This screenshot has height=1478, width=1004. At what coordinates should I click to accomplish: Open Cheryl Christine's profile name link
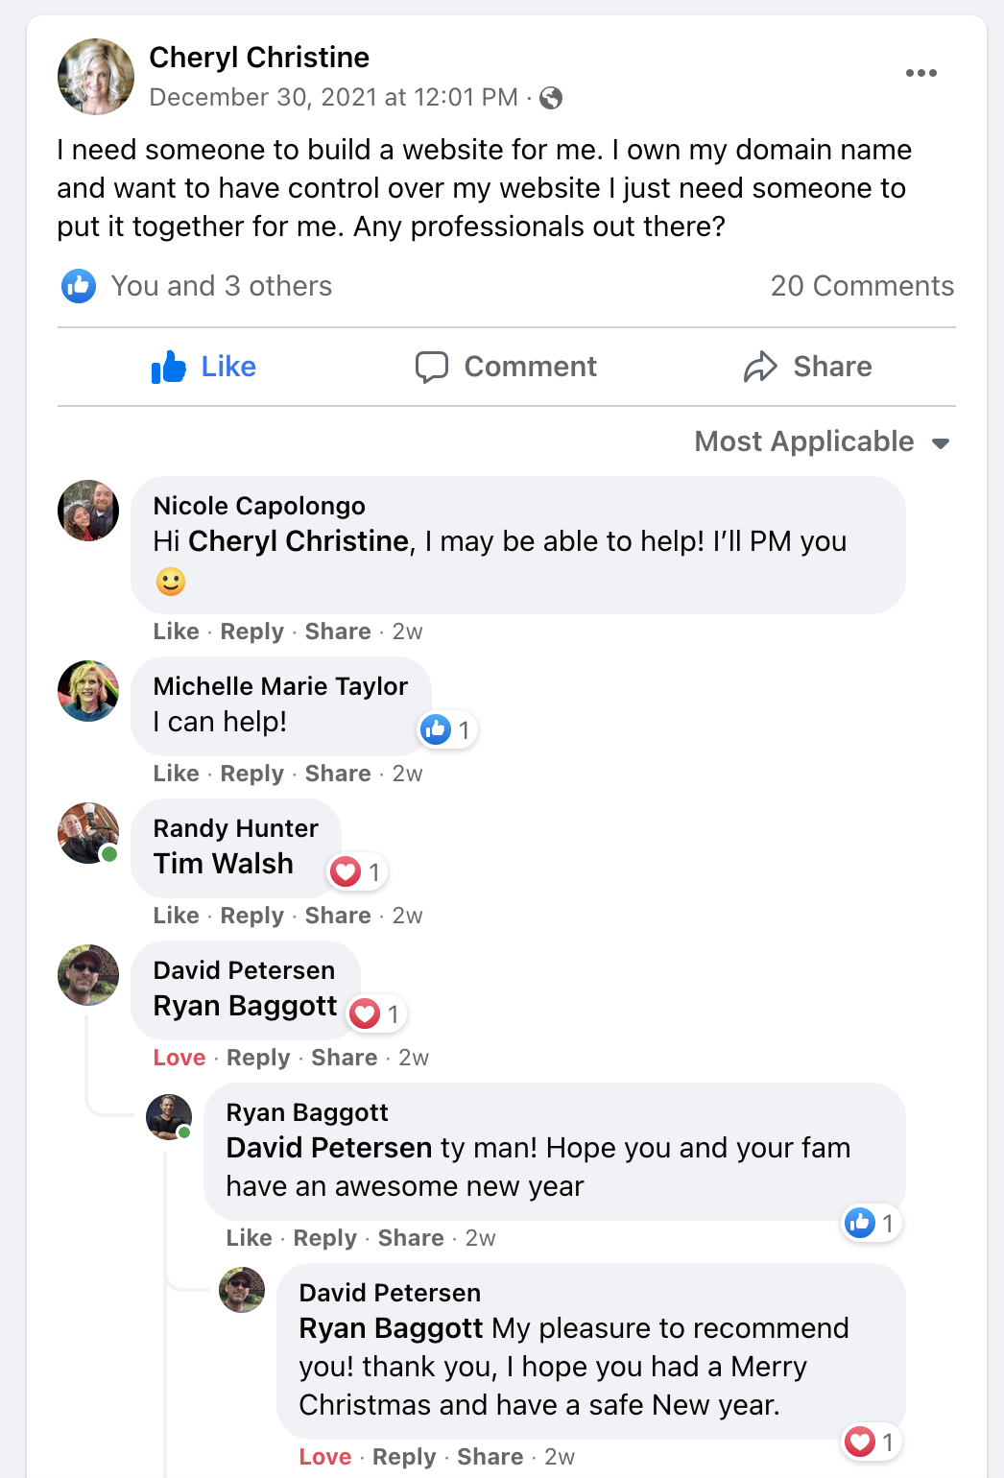click(x=259, y=58)
